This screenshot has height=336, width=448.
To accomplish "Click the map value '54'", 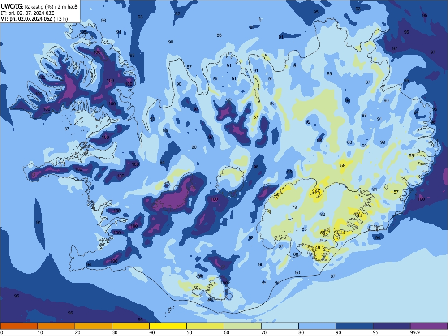I will pyautogui.click(x=276, y=194).
